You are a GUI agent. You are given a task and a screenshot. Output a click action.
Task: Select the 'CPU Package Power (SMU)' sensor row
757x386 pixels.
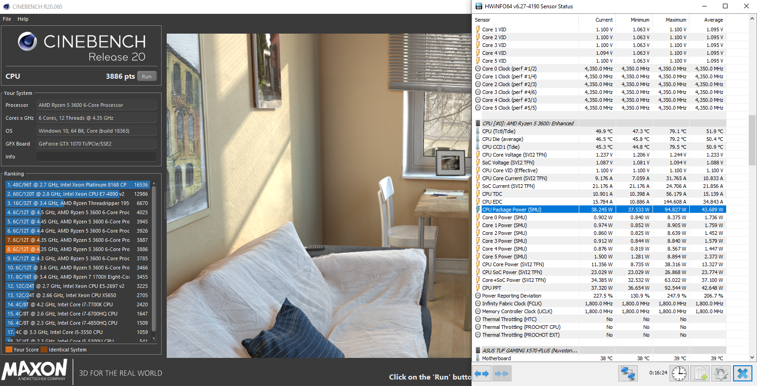(x=600, y=210)
